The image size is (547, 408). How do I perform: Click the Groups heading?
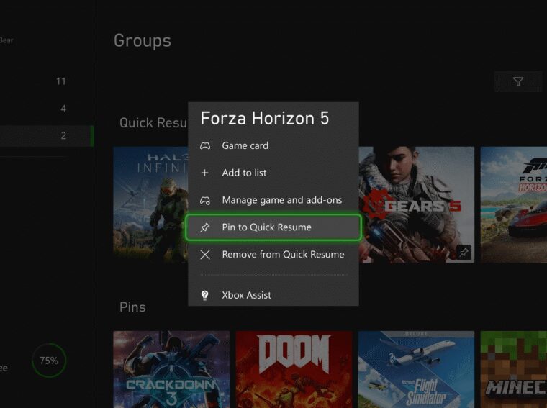[x=143, y=41]
